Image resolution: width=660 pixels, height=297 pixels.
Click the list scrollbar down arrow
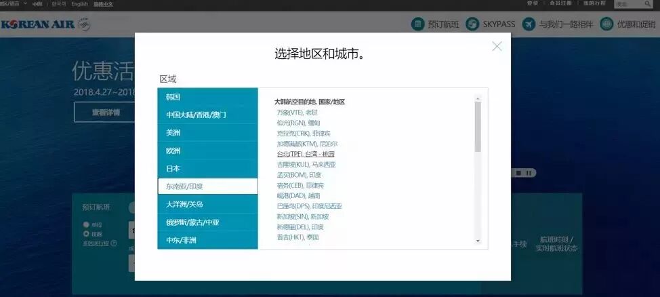(x=478, y=241)
